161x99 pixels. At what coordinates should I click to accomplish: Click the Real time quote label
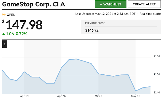(x=150, y=14)
